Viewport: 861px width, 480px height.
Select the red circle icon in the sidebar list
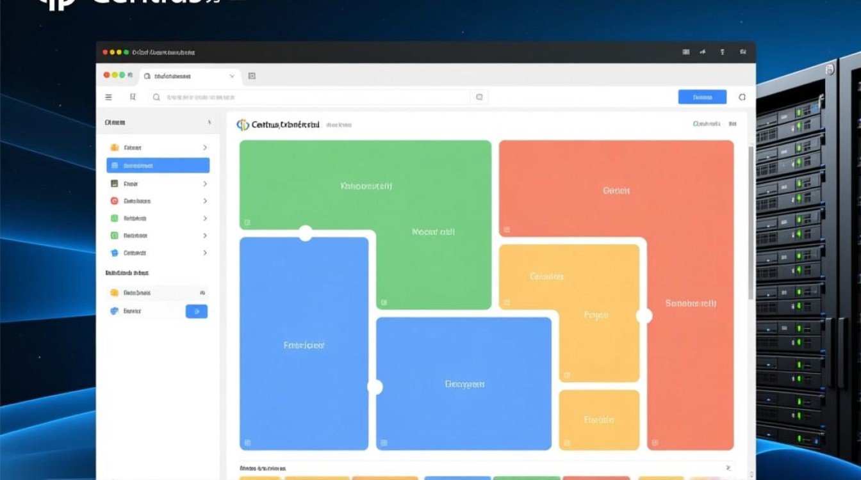coord(115,201)
